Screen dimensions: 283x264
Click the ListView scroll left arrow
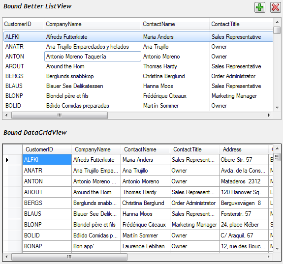tap(7, 115)
